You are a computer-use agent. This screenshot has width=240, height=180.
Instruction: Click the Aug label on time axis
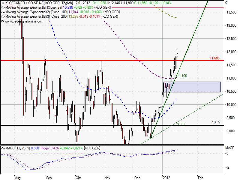point(18,178)
